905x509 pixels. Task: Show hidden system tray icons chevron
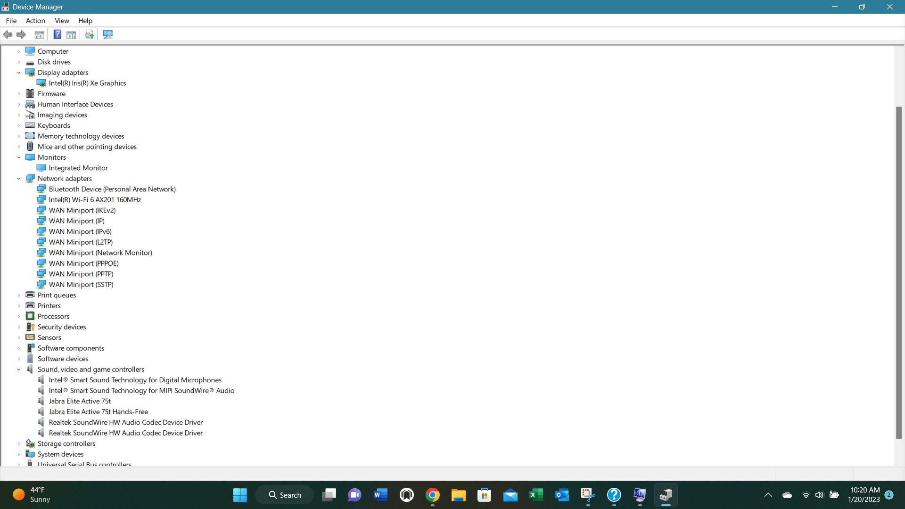[x=768, y=495]
